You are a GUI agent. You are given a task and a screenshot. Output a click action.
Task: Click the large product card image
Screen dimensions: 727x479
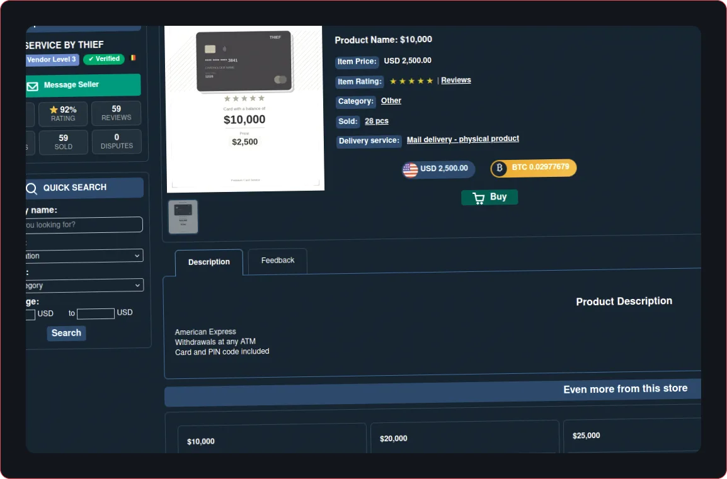(x=244, y=109)
